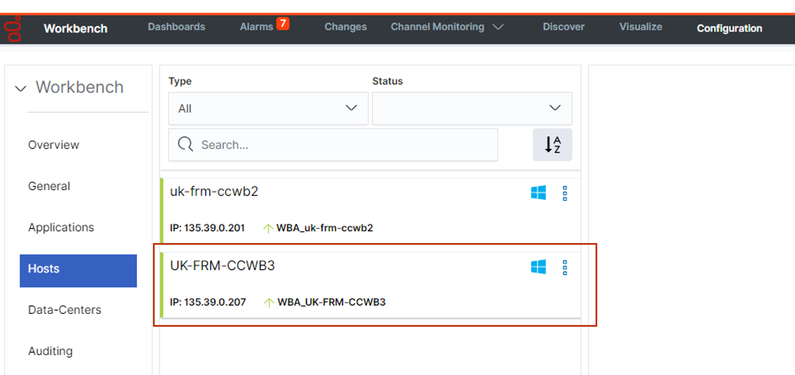
Task: Select Data-Centers in the sidebar
Action: click(x=65, y=310)
